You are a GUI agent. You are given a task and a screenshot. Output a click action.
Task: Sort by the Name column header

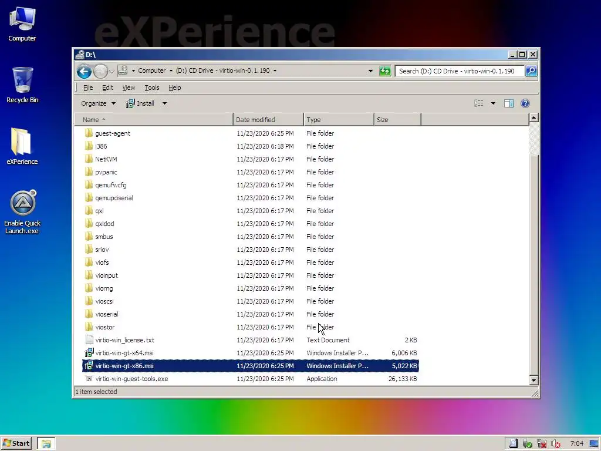(x=154, y=120)
